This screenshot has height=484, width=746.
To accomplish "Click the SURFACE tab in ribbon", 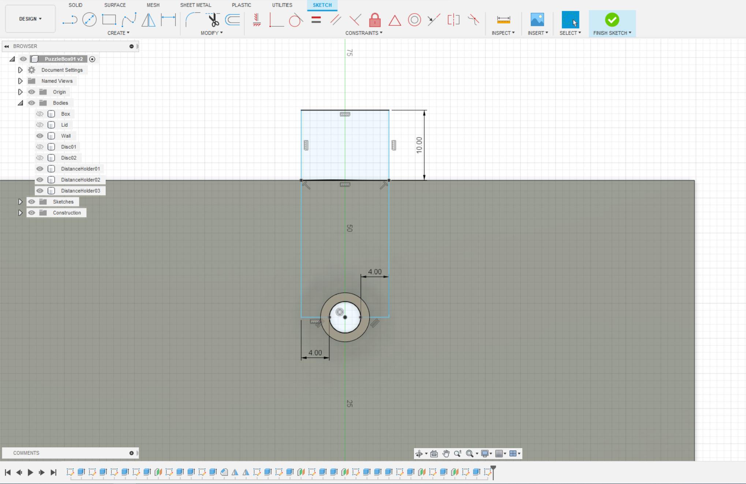I will [x=115, y=5].
